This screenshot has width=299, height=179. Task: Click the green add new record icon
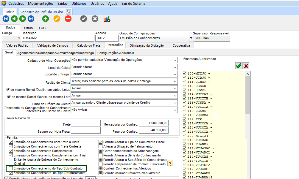45,19
